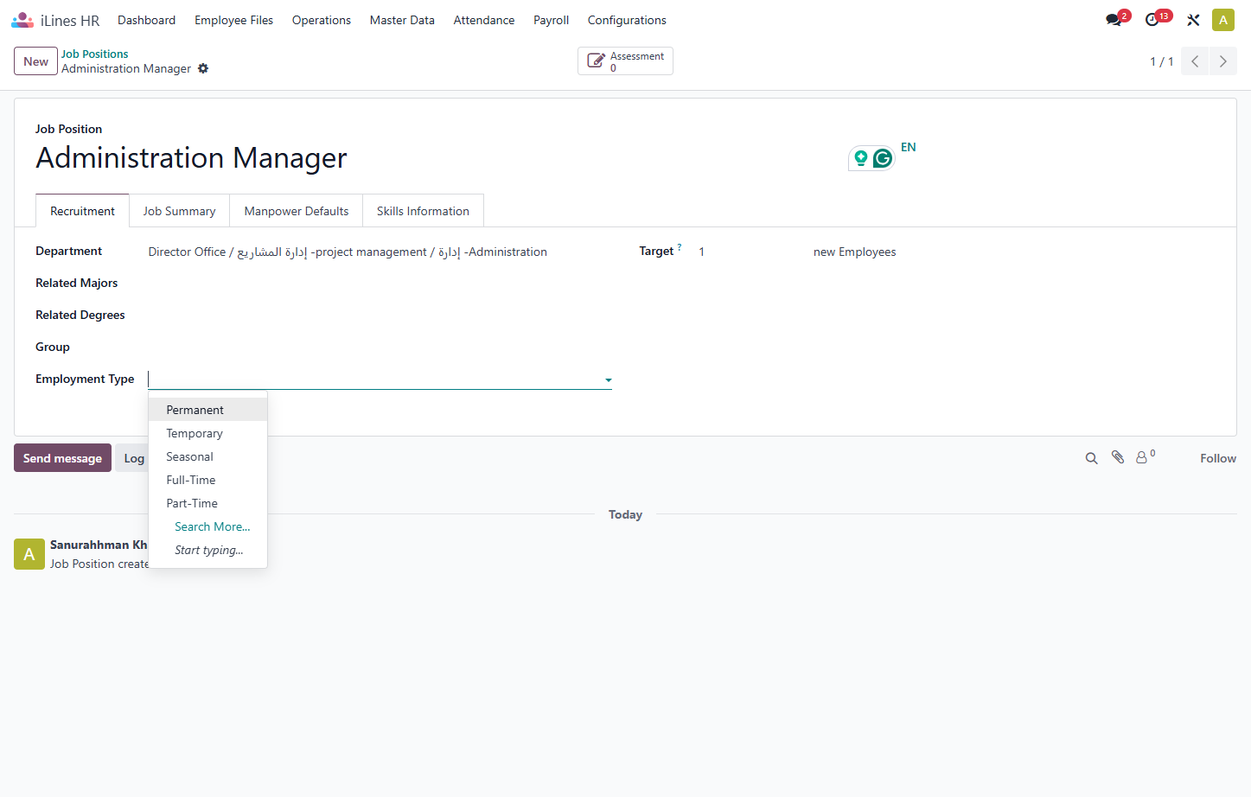The image size is (1251, 797).
Task: Select Temporary employment type option
Action: pos(207,433)
